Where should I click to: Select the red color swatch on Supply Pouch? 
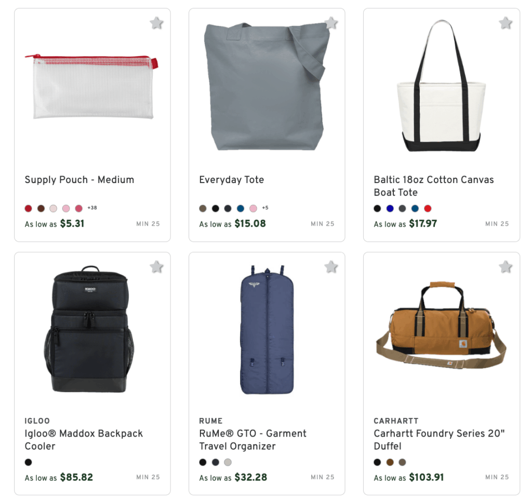click(x=29, y=208)
